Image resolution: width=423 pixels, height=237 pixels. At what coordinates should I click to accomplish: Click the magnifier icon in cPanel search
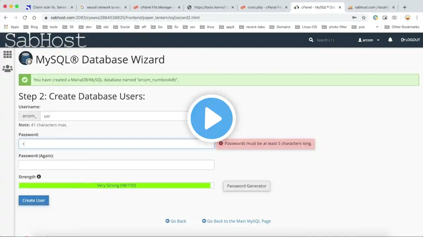click(x=311, y=40)
